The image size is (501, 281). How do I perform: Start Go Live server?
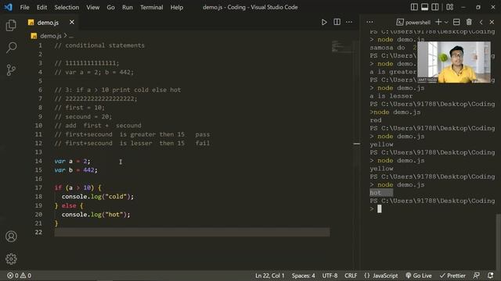[x=419, y=276]
